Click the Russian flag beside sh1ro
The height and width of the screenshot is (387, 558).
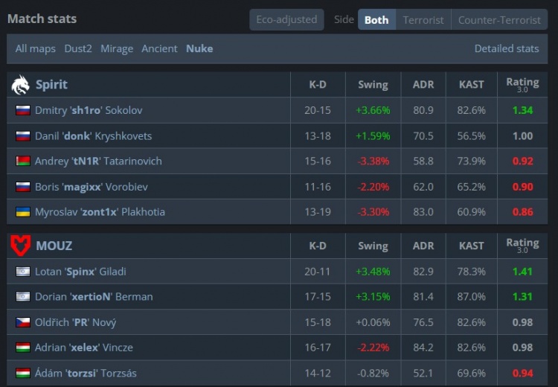(23, 110)
